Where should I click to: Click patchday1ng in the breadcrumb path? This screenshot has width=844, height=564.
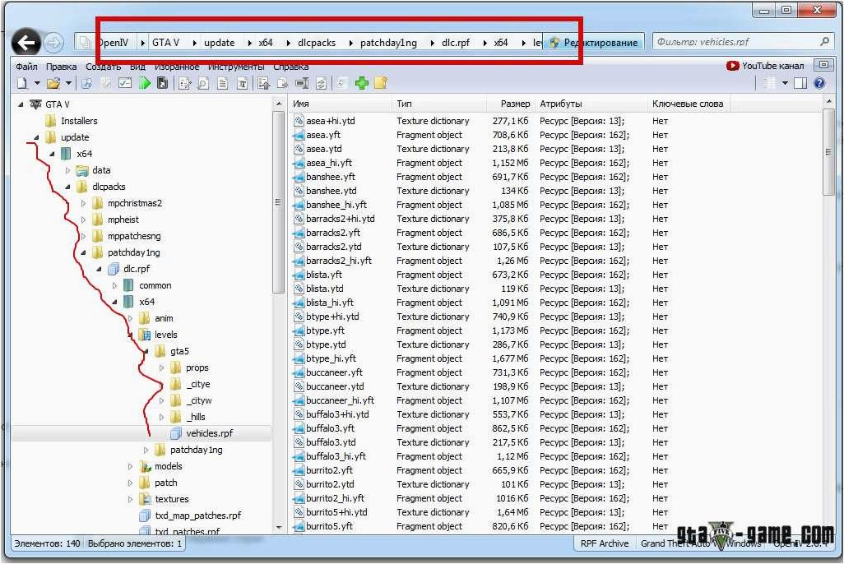coord(388,43)
